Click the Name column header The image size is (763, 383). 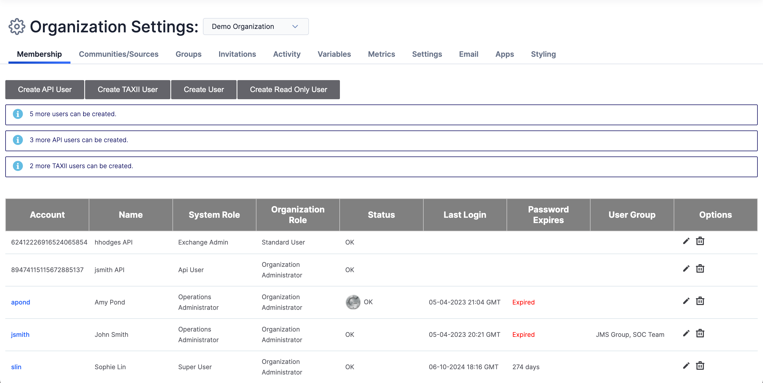131,215
